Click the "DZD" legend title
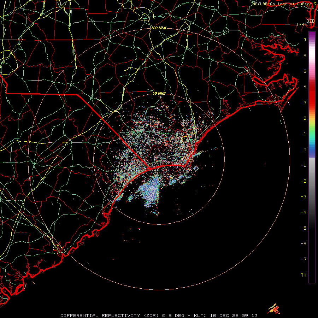Image resolution: width=318 pixels, height=318 pixels. click(310, 21)
